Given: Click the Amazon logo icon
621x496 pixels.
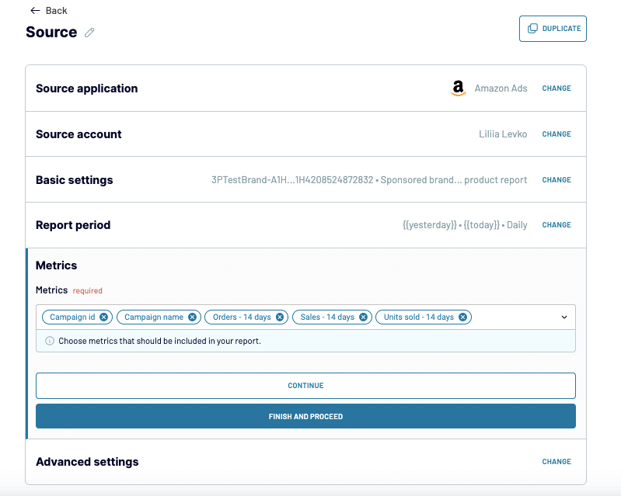Looking at the screenshot, I should coord(458,88).
